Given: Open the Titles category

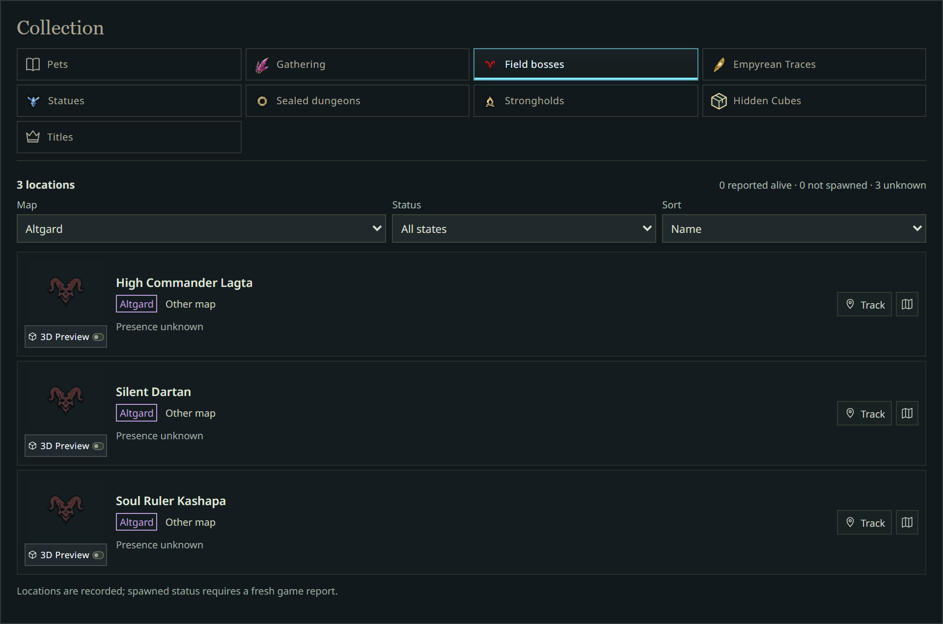Looking at the screenshot, I should click(129, 137).
